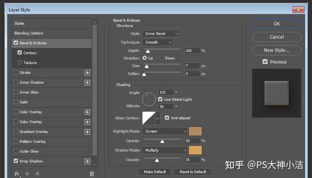Select the Up direction radio button
This screenshot has width=312, height=178.
pos(145,58)
